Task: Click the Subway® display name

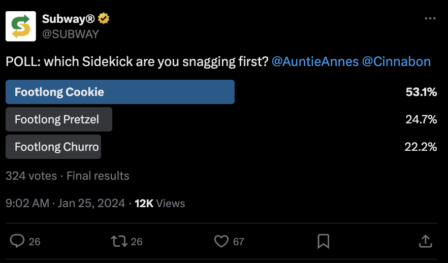Action: pyautogui.click(x=69, y=19)
